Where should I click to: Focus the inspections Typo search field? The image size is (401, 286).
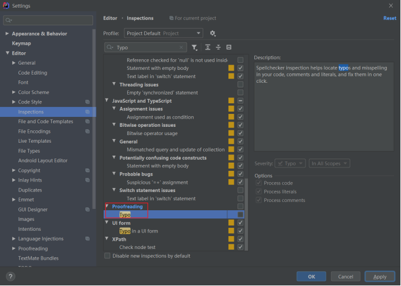145,48
